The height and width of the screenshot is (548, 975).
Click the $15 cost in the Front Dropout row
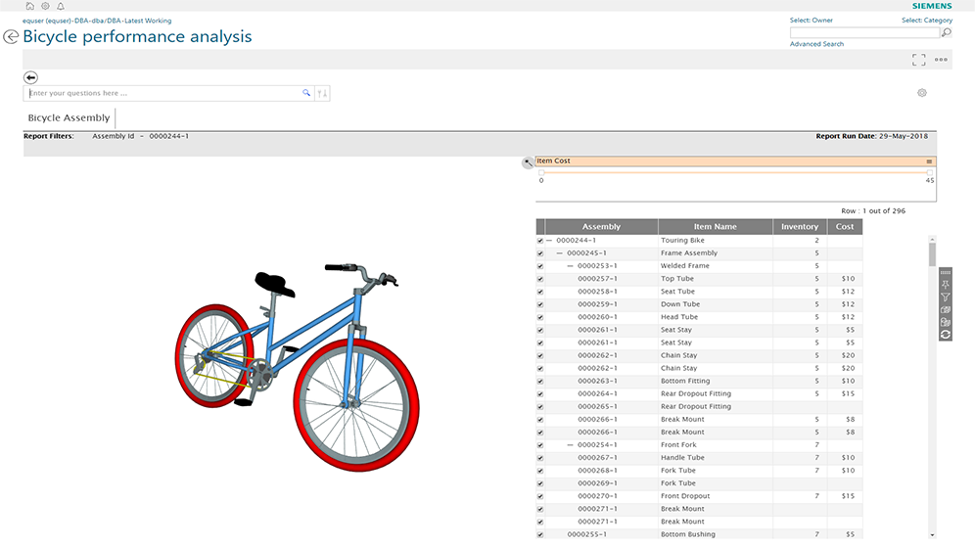click(x=848, y=496)
